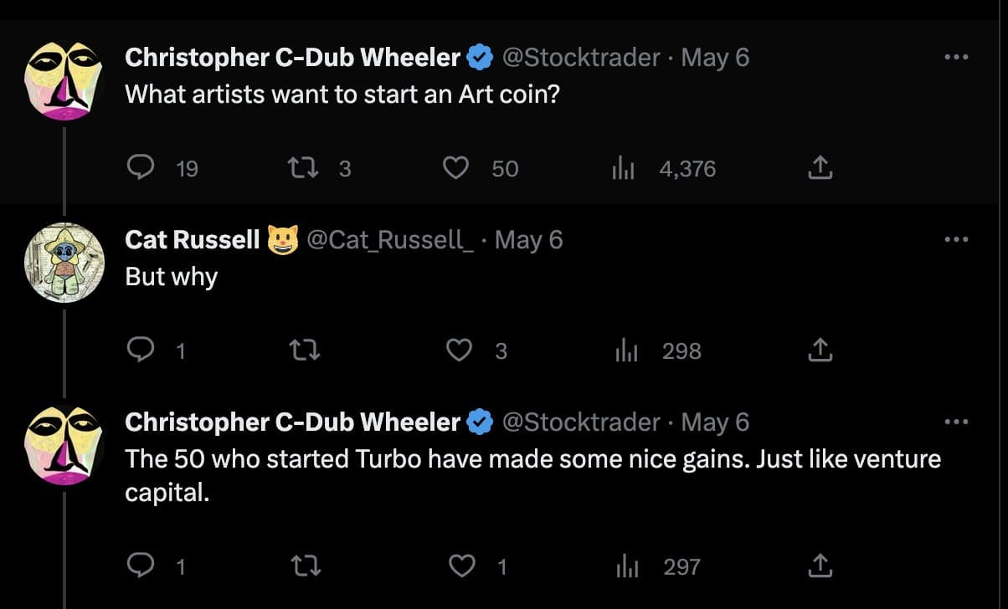Screen dimensions: 1008x609
Task: Like the Turbo venture capital tweet
Action: pos(462,566)
